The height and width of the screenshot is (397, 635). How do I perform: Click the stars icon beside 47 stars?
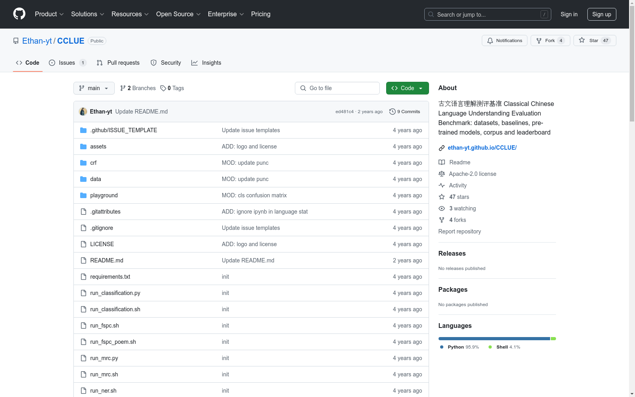click(442, 197)
